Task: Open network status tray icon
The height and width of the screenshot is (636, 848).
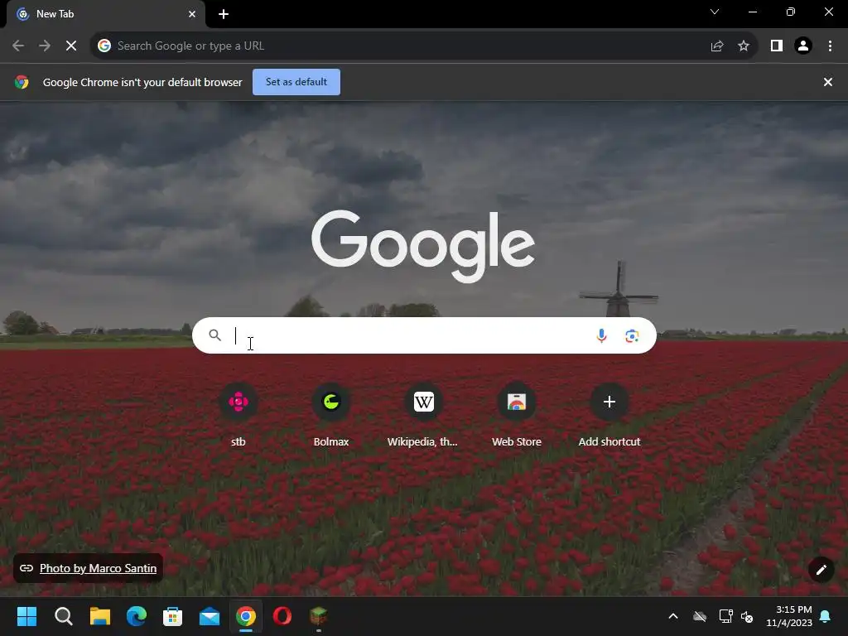Action: [725, 616]
